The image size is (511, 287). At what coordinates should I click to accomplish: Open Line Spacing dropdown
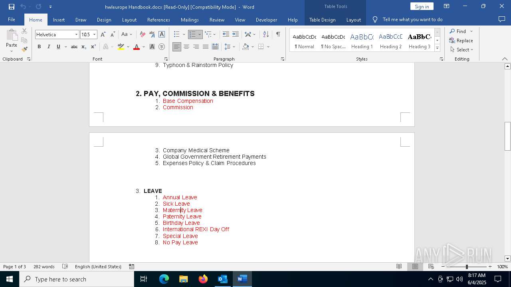tap(230, 47)
